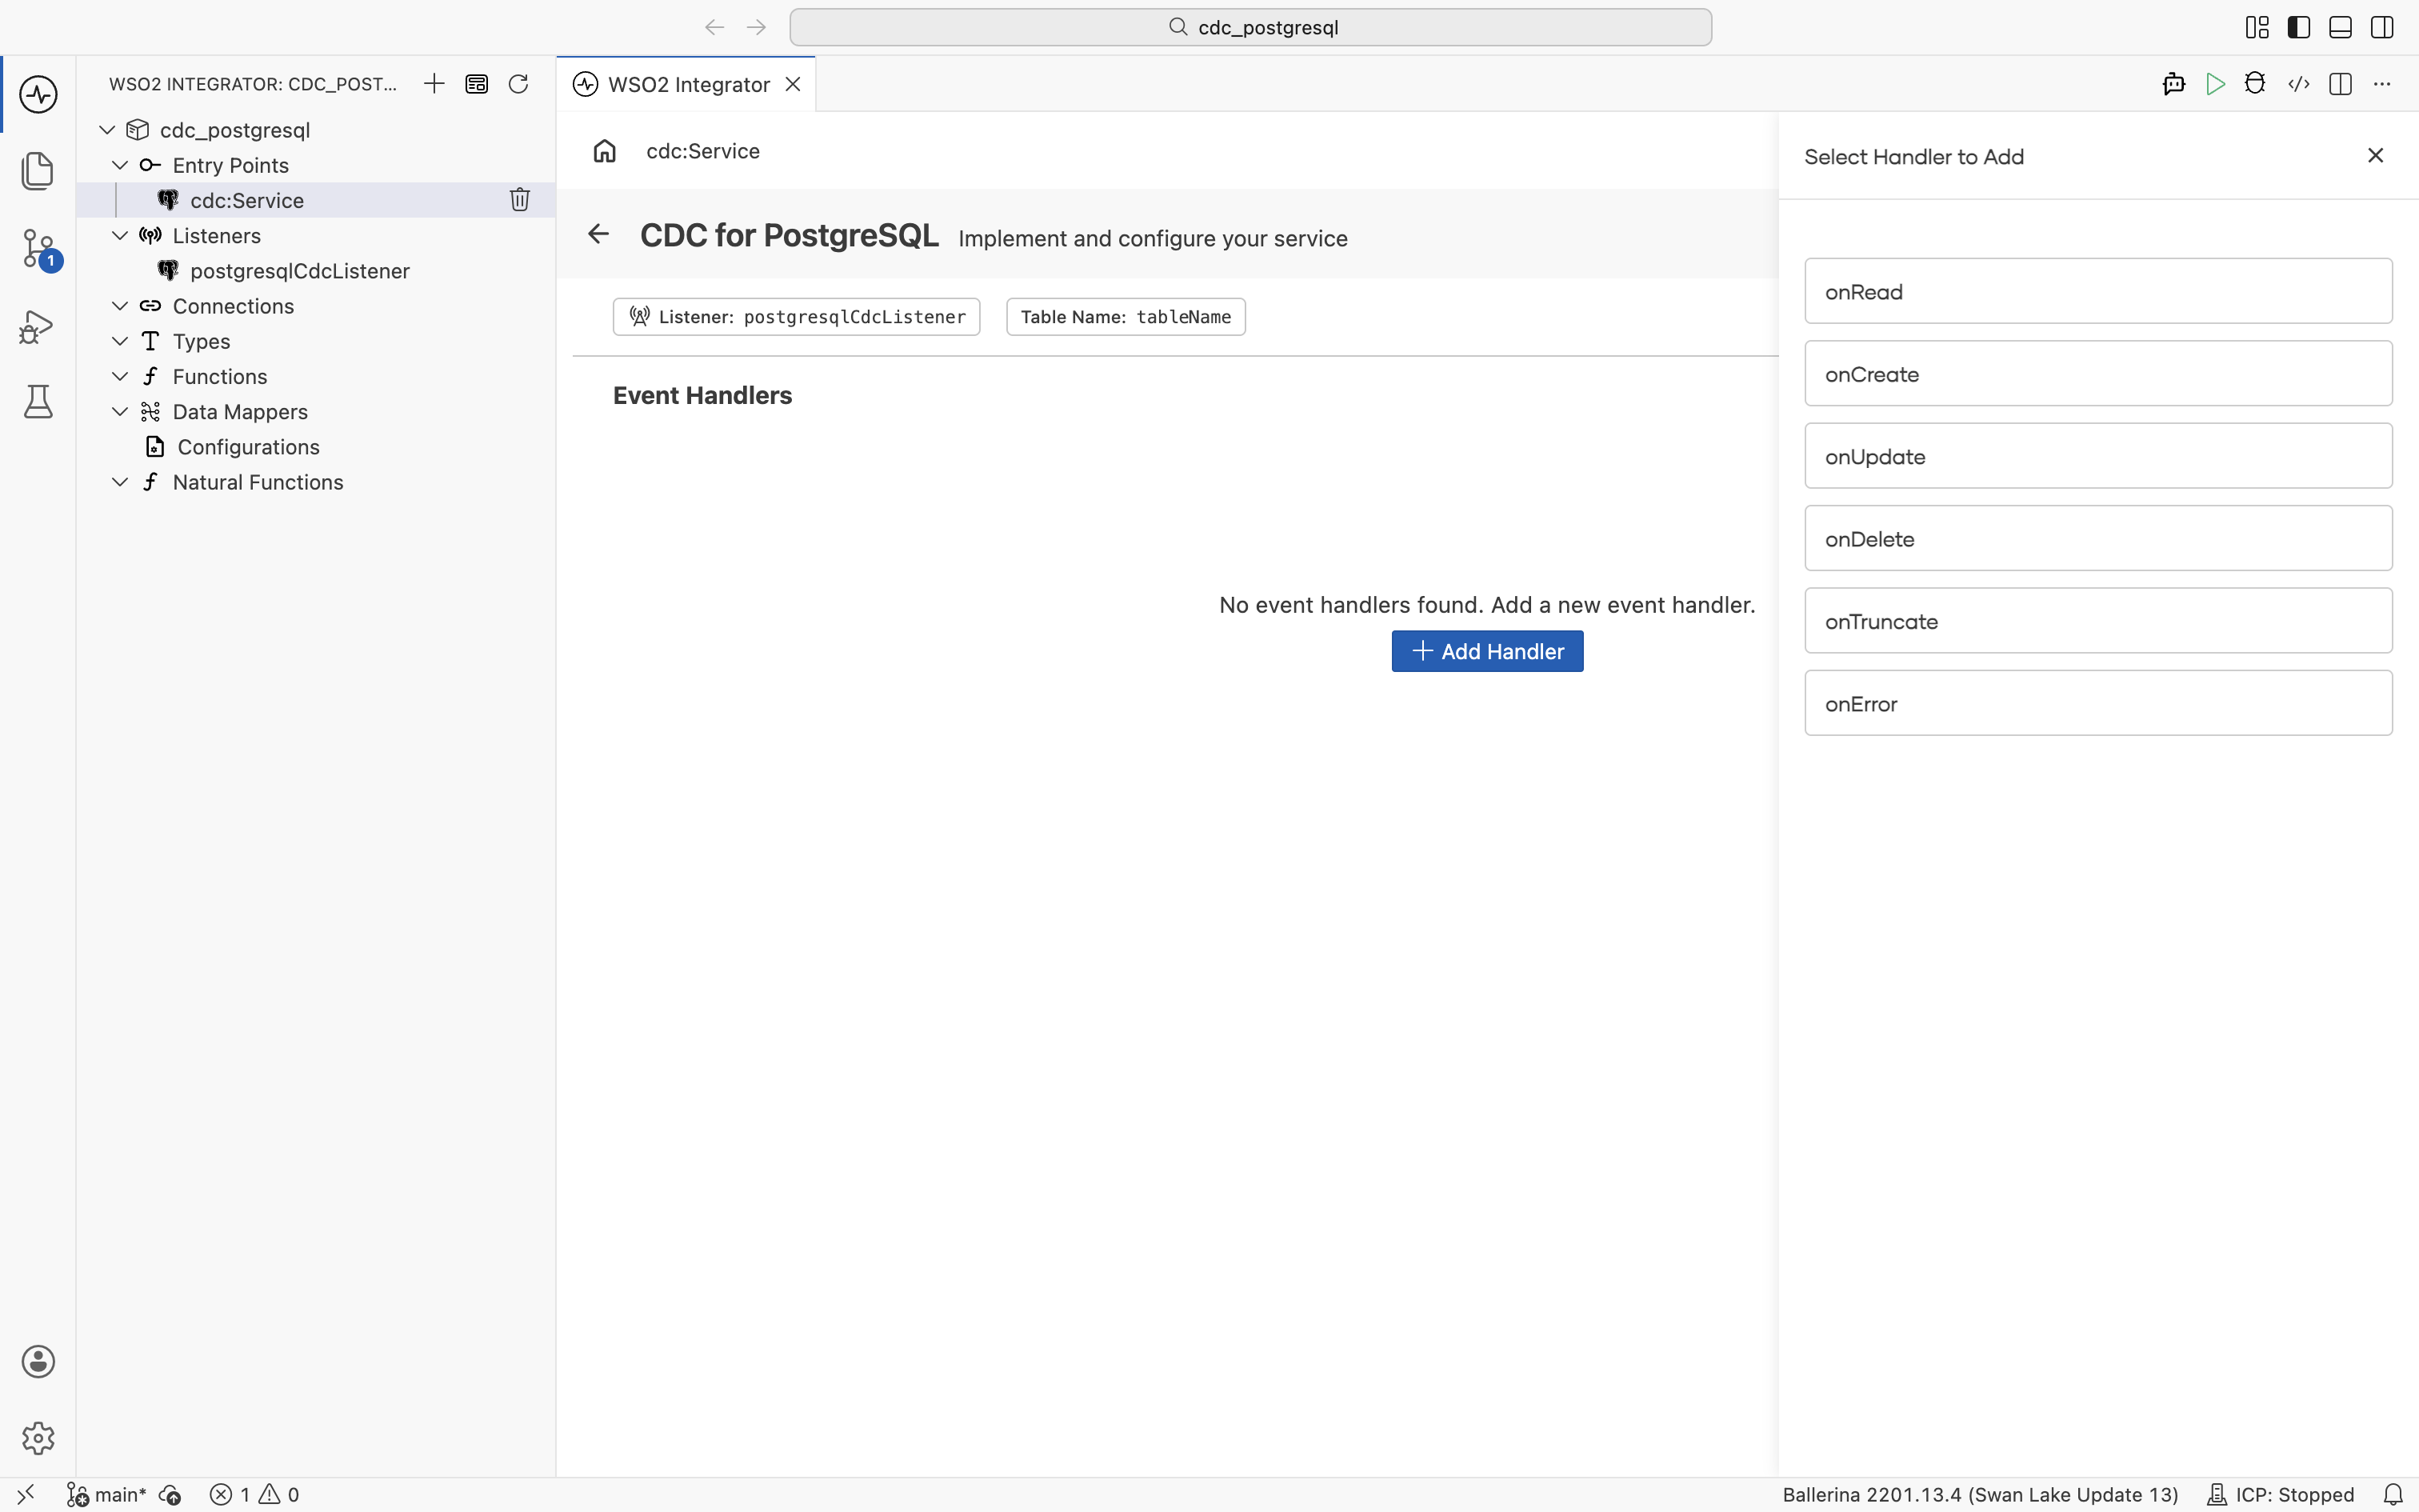The height and width of the screenshot is (1512, 2419).
Task: Click the Add Handler button
Action: click(x=1487, y=651)
